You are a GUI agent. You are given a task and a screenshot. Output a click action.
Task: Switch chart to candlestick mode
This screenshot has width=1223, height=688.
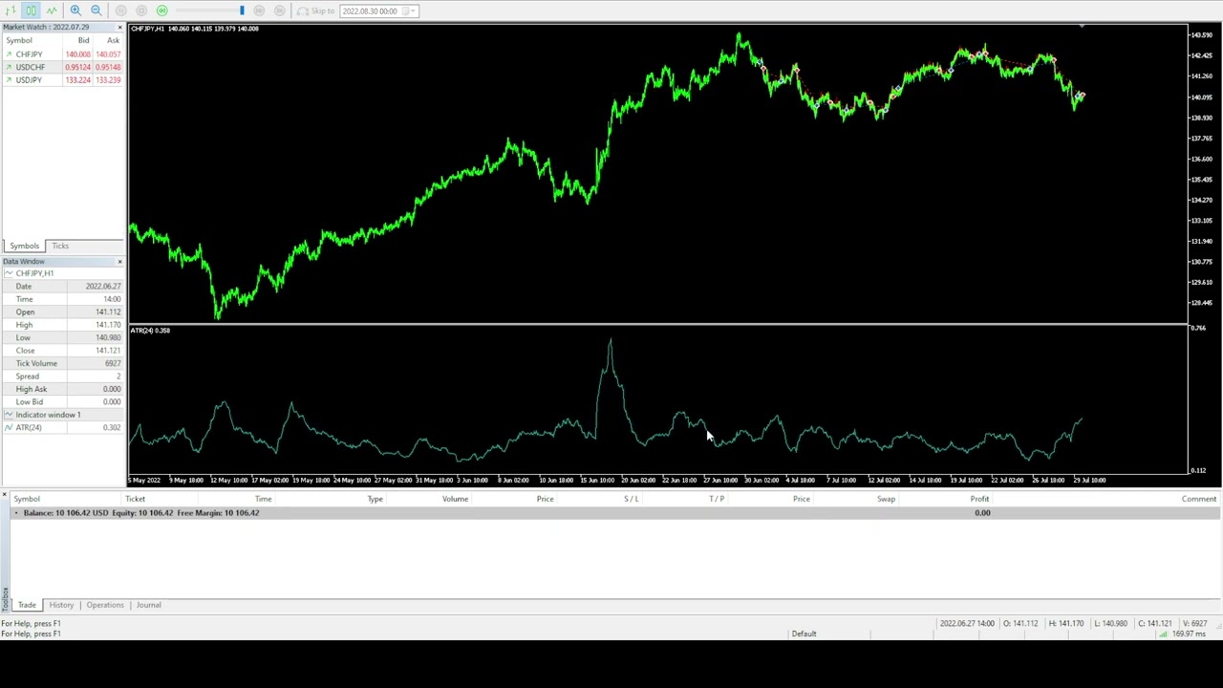pos(31,11)
